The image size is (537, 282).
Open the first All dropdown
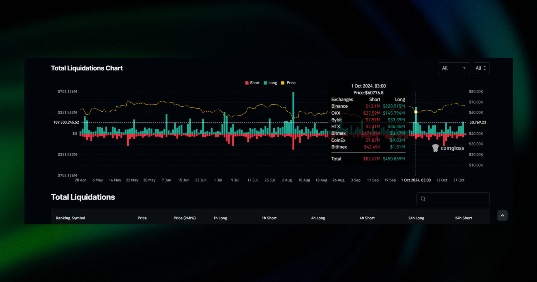(x=453, y=68)
